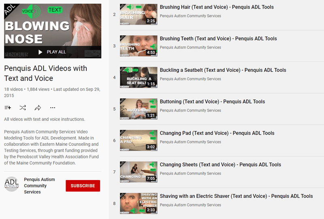Image resolution: width=324 pixels, height=219 pixels.
Task: Open the ADL Penquis channel avatar
Action: tap(12, 184)
